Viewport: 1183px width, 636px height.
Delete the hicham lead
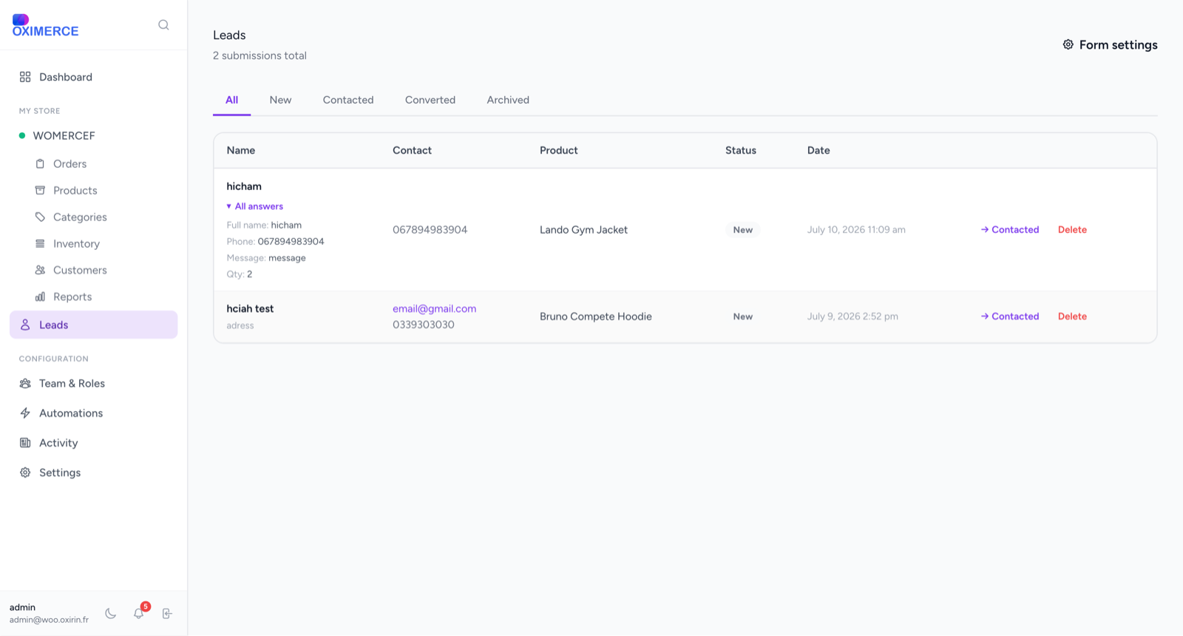pyautogui.click(x=1072, y=230)
